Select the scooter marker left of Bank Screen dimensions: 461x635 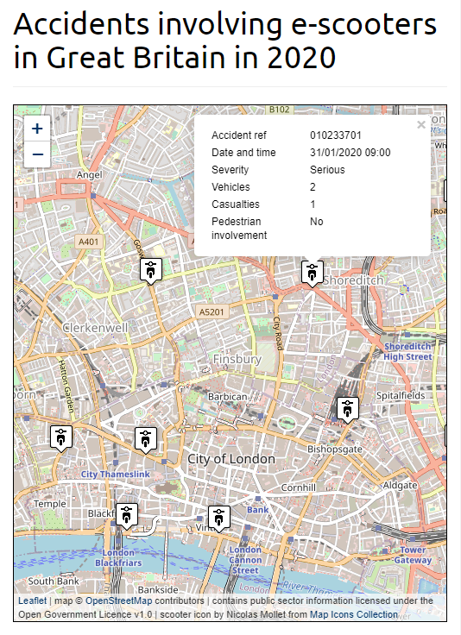219,519
